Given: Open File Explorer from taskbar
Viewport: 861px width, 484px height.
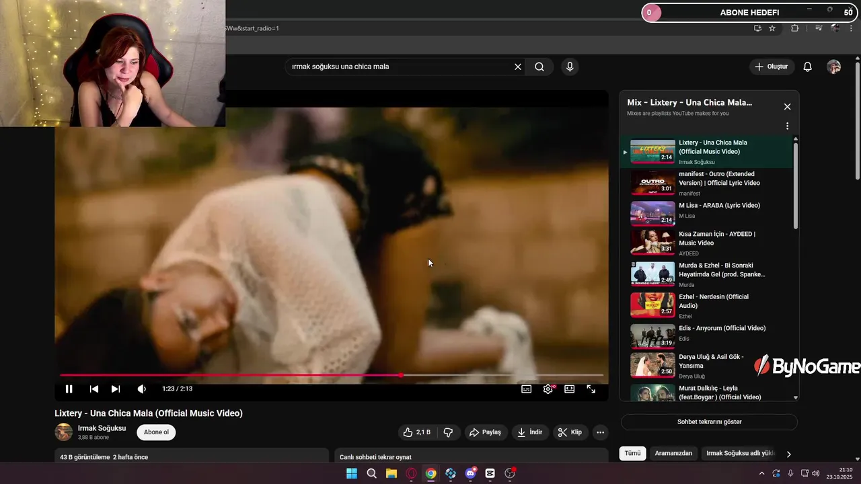Looking at the screenshot, I should [x=391, y=473].
